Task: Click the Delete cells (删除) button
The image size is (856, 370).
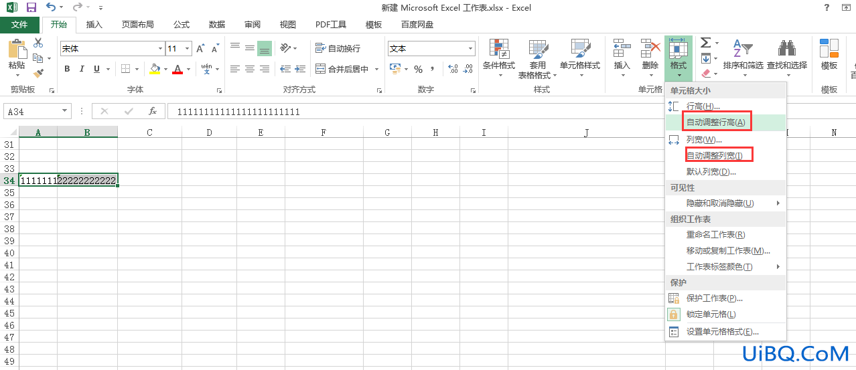Action: [650, 59]
